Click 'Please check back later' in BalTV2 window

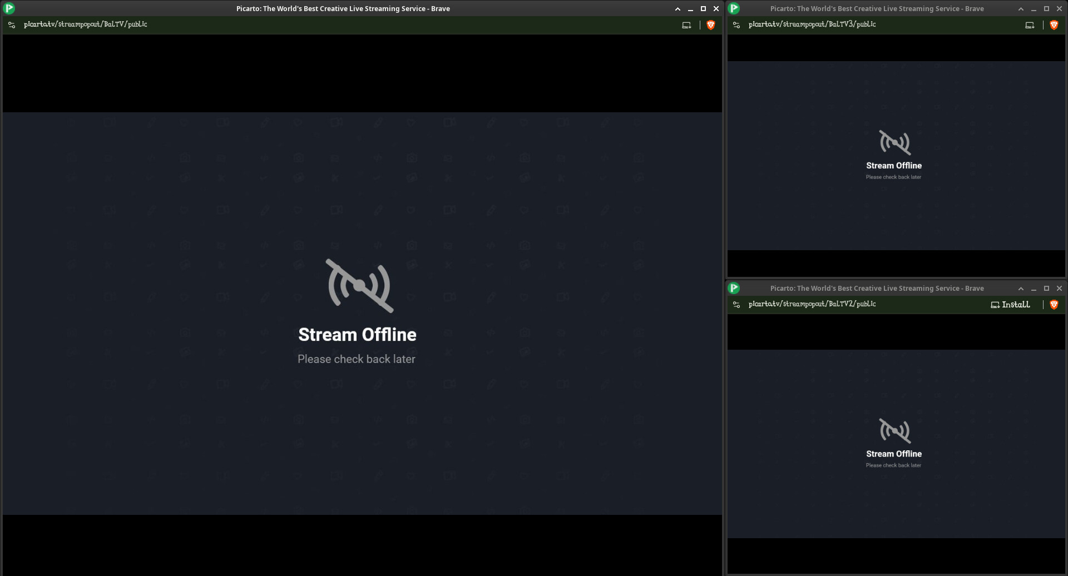click(x=893, y=465)
